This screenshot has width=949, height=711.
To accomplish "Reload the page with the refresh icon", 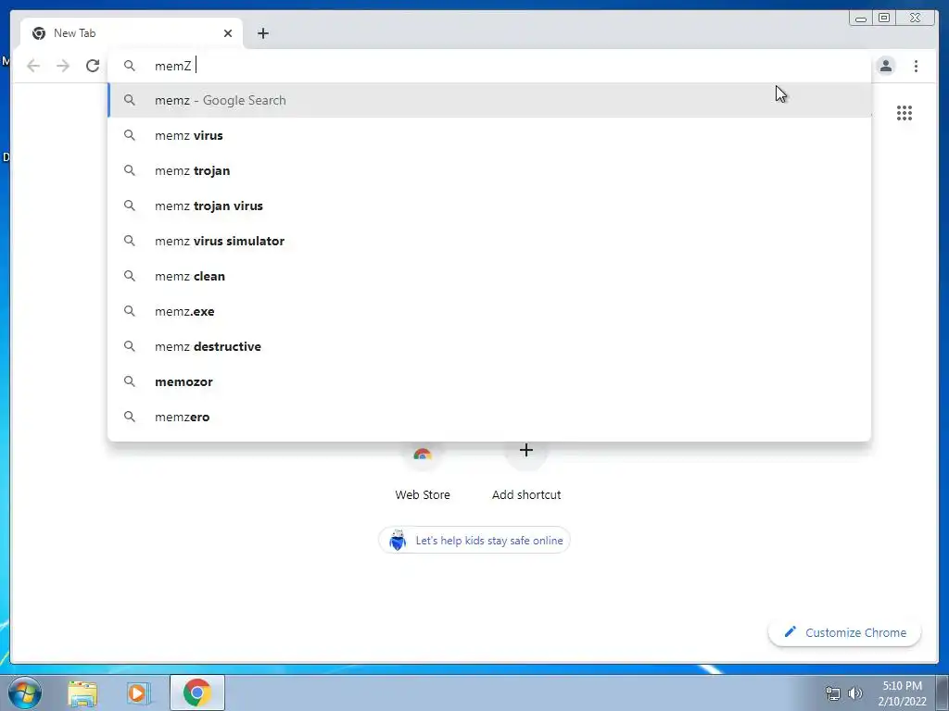I will (x=93, y=66).
